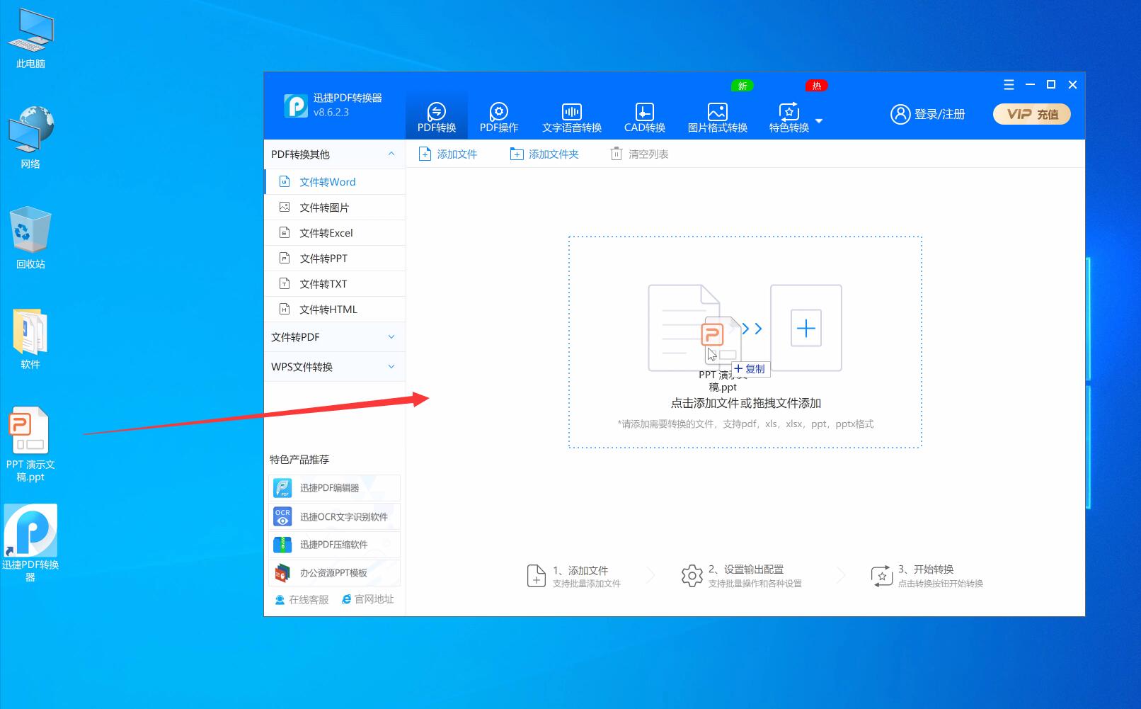Viewport: 1141px width, 709px height.
Task: Click the 特色产品推荐 heading
Action: tap(299, 460)
